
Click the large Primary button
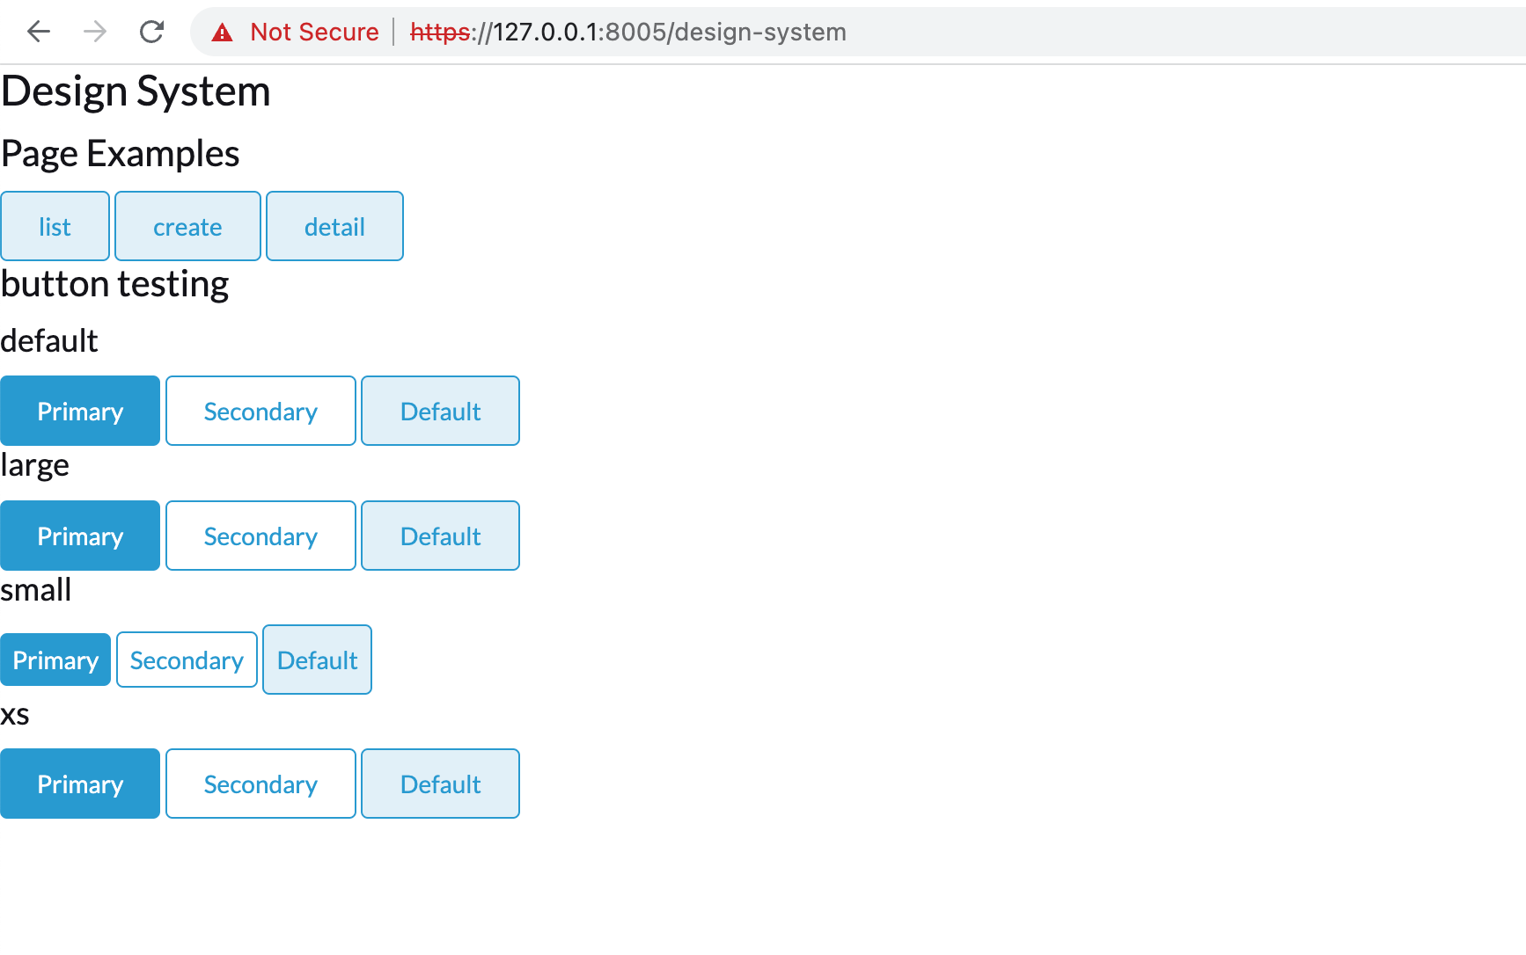click(x=80, y=536)
